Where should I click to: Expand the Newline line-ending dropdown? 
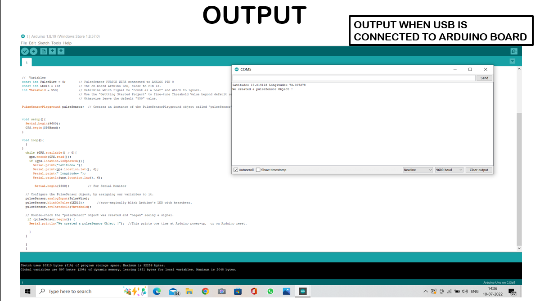click(418, 170)
